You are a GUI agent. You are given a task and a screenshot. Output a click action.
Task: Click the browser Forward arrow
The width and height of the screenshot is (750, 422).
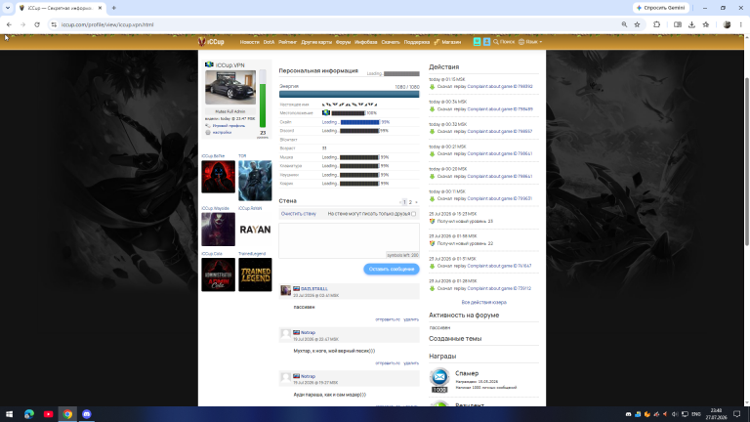pos(22,24)
